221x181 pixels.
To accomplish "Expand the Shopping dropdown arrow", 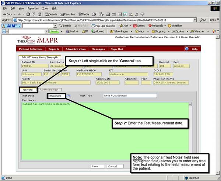I will (169, 31).
